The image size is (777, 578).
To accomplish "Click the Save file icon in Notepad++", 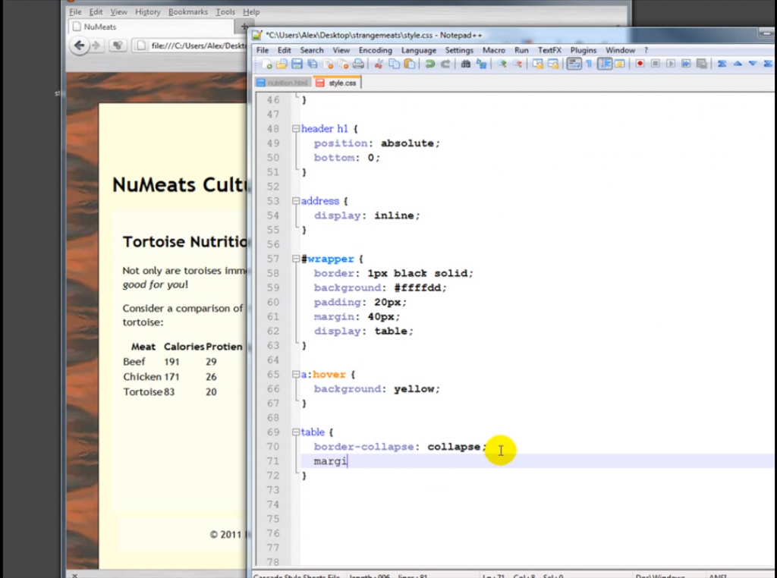I will coord(297,64).
